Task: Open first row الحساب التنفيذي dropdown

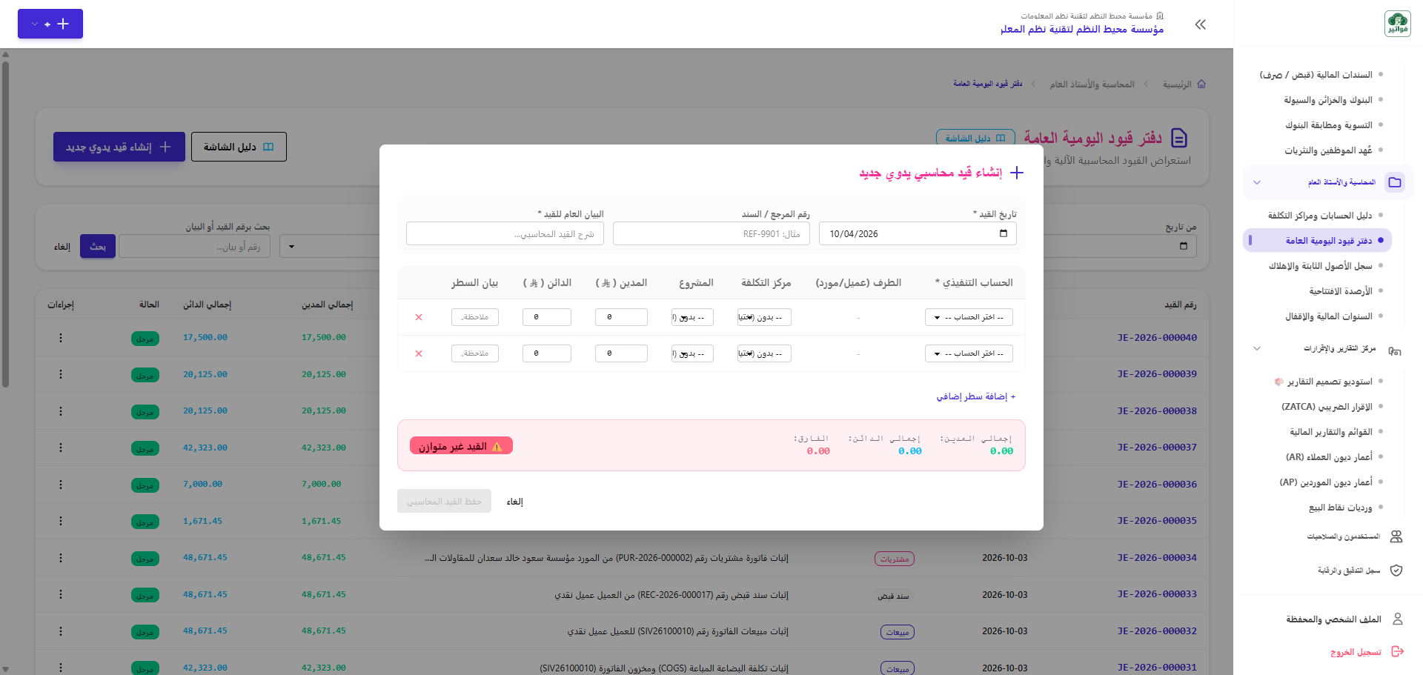Action: point(969,317)
